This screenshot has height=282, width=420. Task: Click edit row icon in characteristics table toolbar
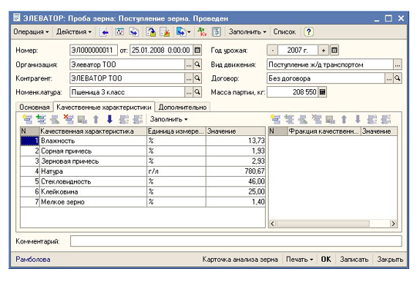(55, 119)
